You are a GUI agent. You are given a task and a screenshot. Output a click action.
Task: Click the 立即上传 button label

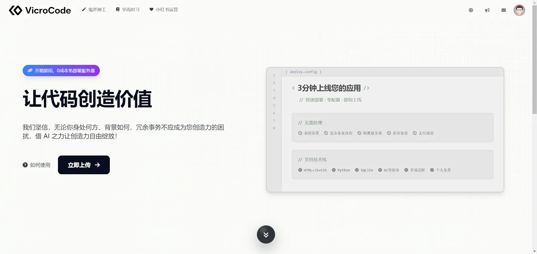click(x=79, y=165)
